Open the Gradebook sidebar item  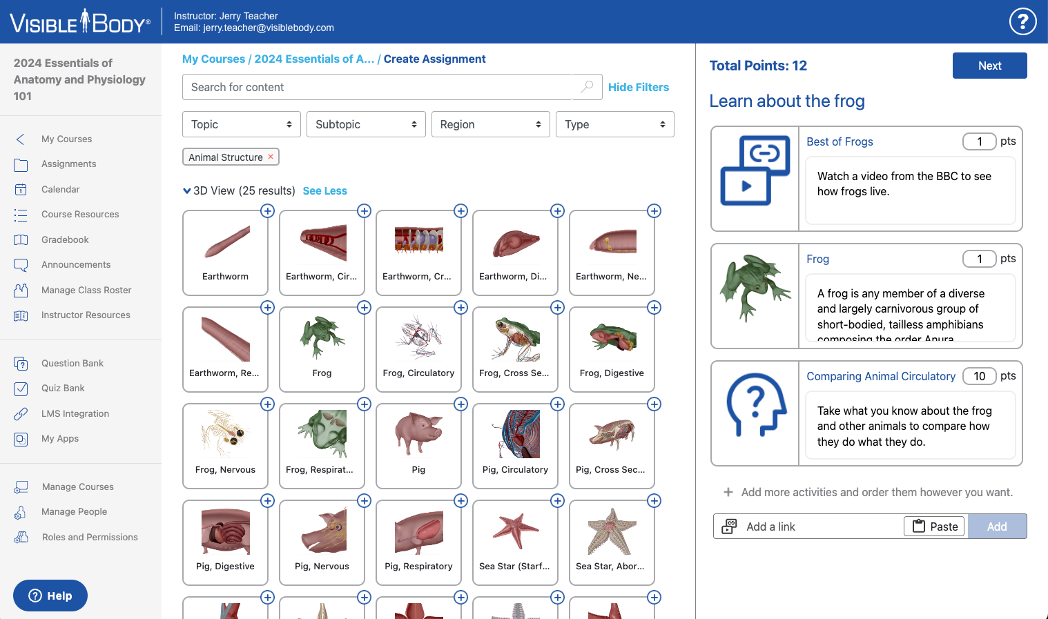(x=65, y=239)
